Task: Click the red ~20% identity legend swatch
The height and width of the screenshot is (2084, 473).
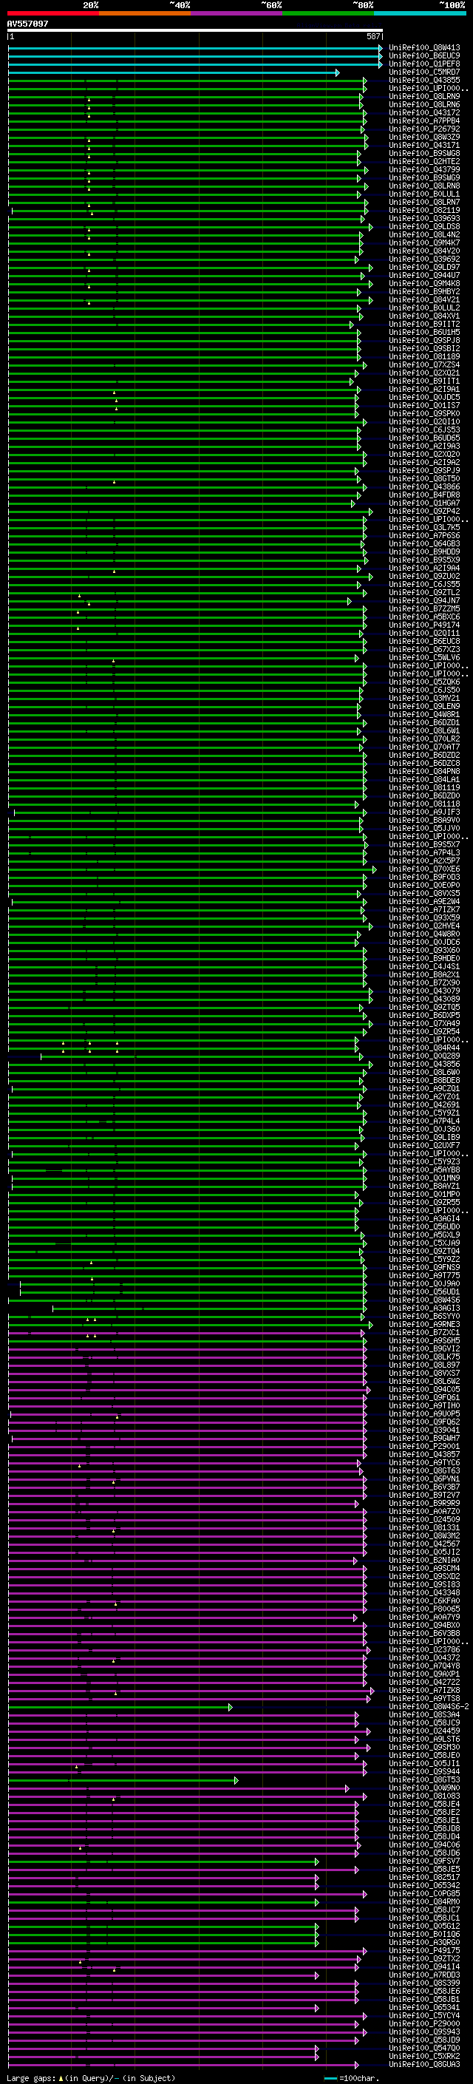Action: pos(52,13)
